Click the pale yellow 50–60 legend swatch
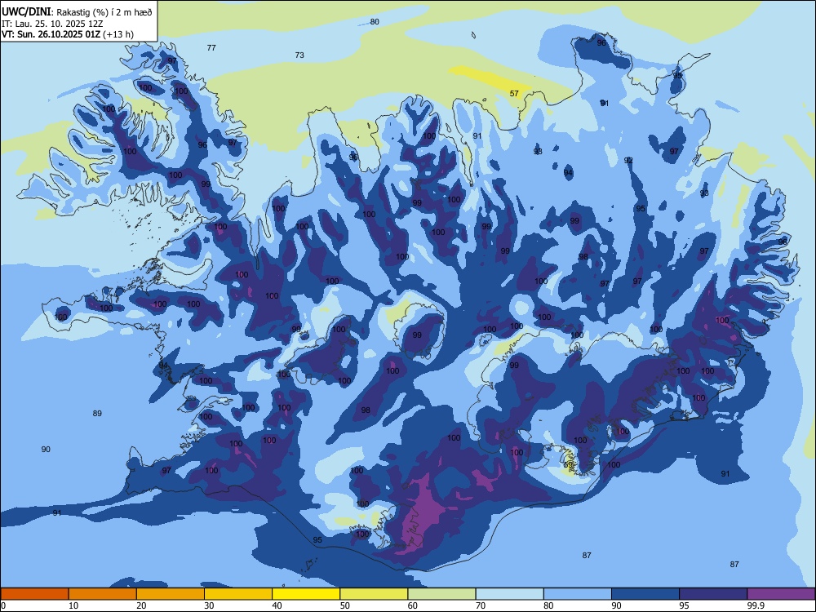The height and width of the screenshot is (612, 816). 375,594
